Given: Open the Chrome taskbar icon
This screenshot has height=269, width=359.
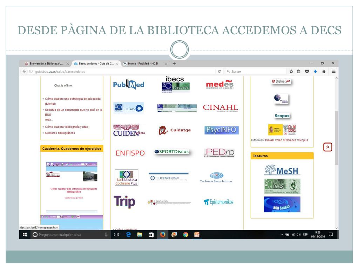Looking at the screenshot, I should (x=185, y=234).
